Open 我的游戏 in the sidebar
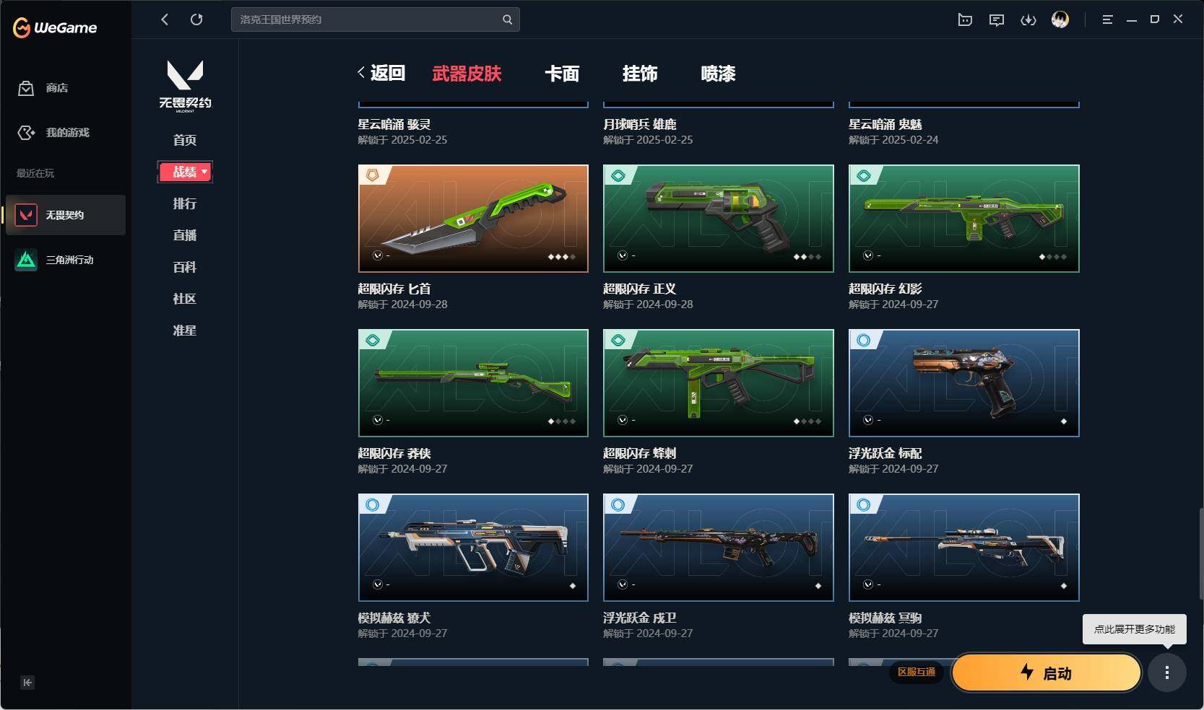Image resolution: width=1204 pixels, height=710 pixels. click(53, 133)
